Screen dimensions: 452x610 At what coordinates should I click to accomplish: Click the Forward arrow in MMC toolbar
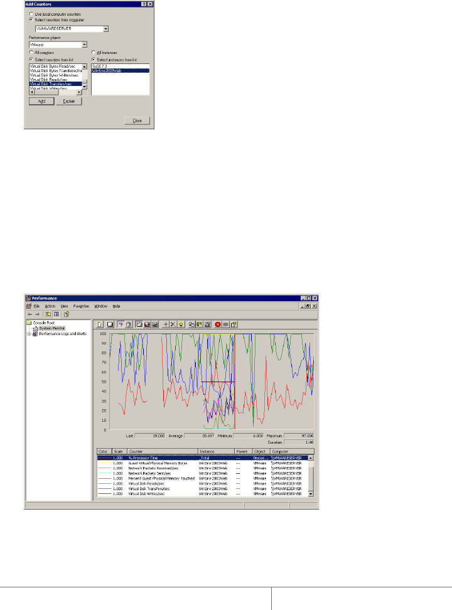[x=38, y=314]
